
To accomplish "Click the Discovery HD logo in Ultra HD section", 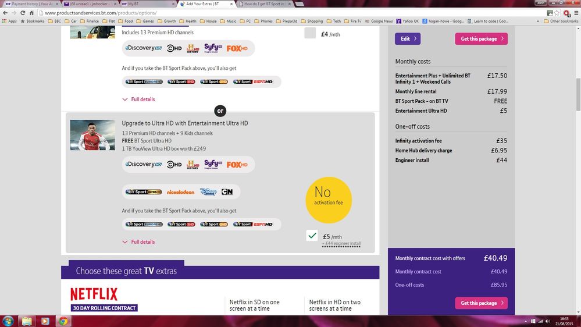I will coord(144,164).
